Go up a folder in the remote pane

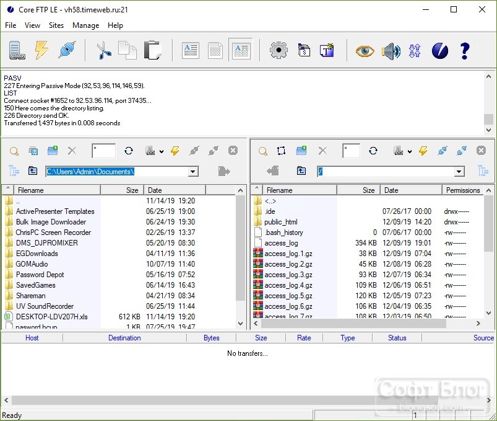pyautogui.click(x=301, y=171)
